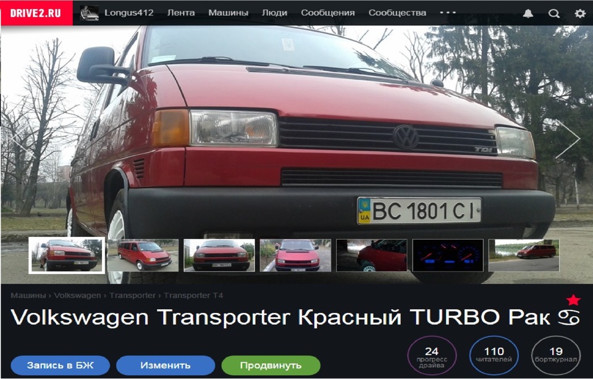The image size is (593, 379).
Task: Open Сообщества in the top bar
Action: tap(397, 13)
